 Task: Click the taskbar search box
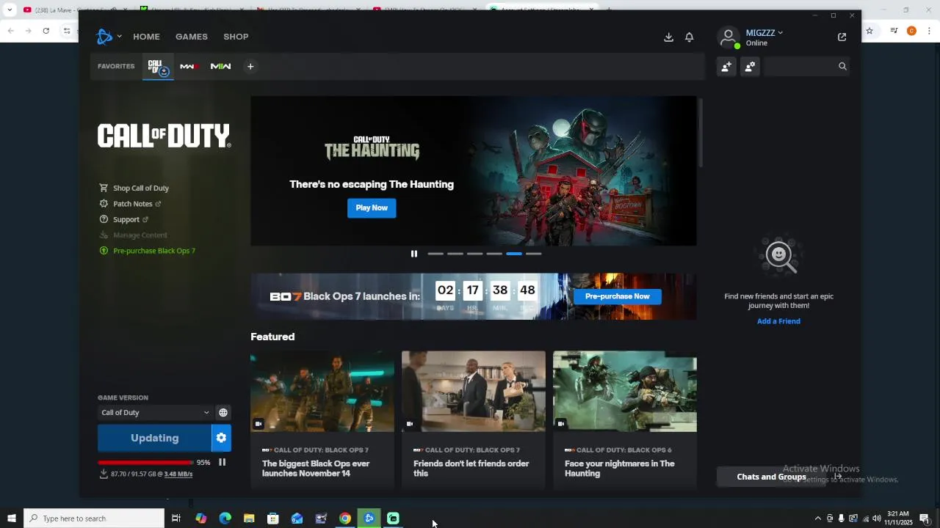point(94,518)
